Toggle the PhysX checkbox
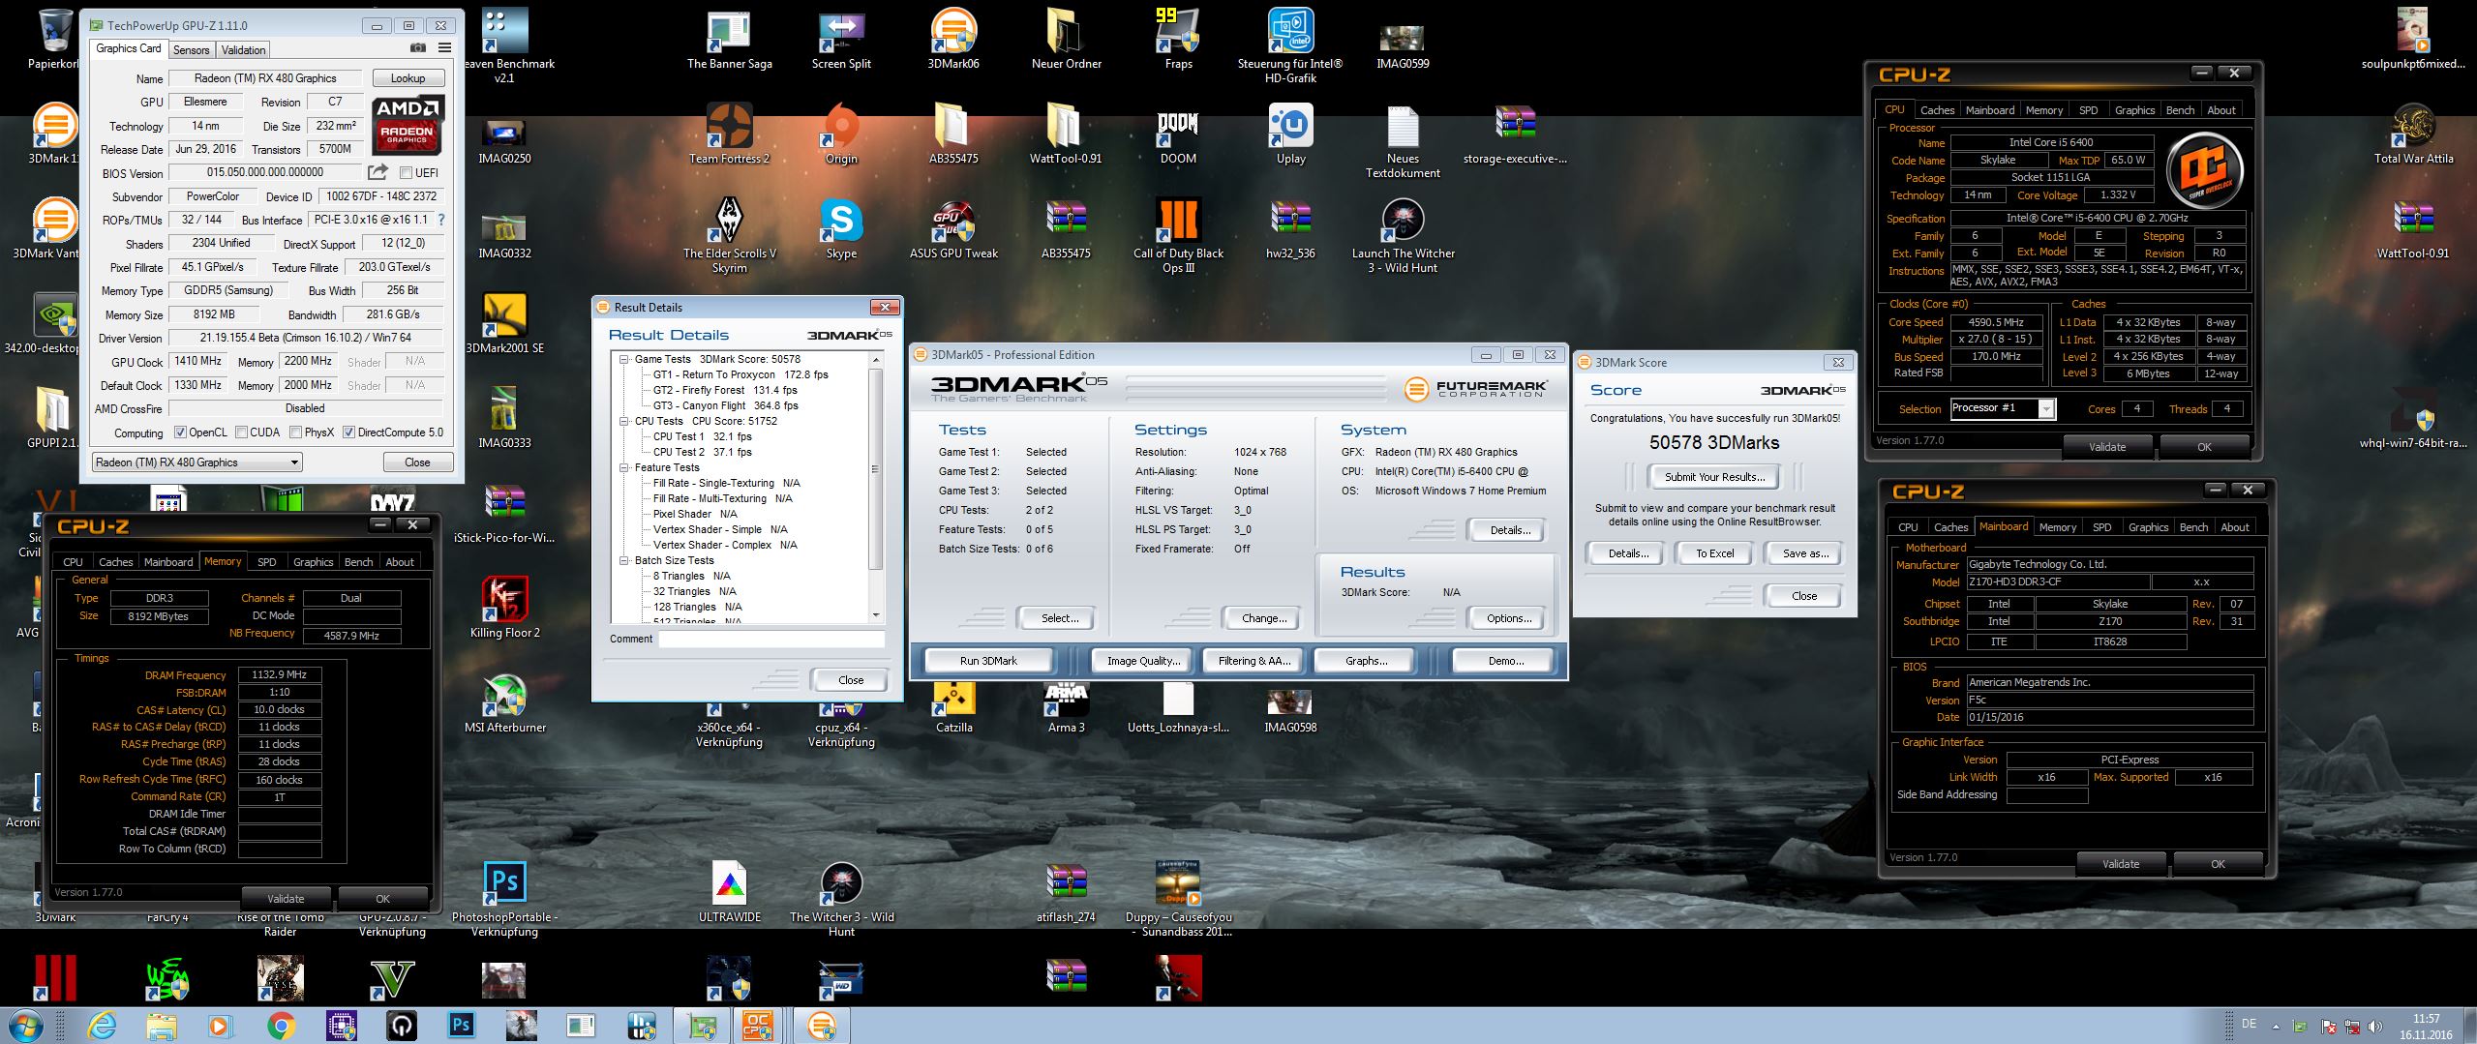This screenshot has height=1044, width=2477. [296, 433]
